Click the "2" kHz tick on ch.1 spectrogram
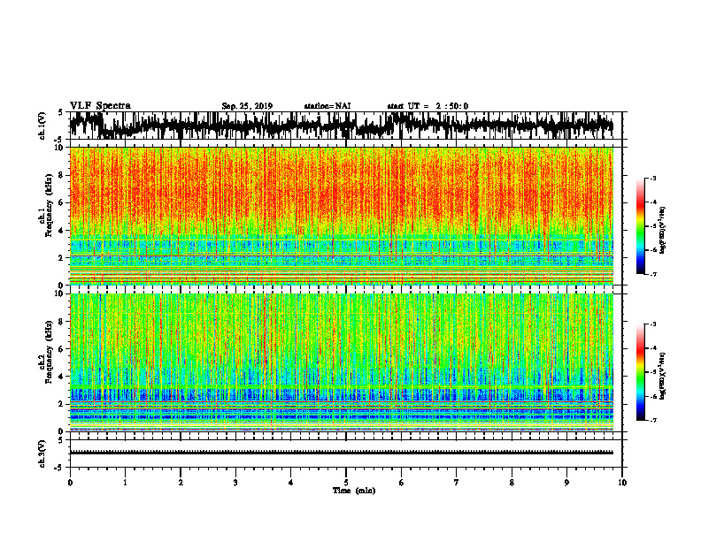 [x=61, y=258]
